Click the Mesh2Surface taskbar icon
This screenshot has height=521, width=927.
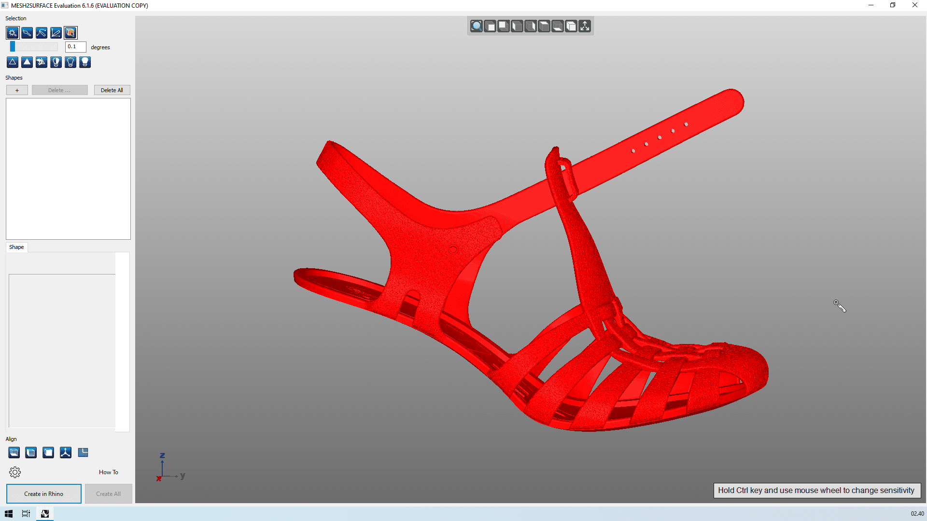(x=45, y=513)
